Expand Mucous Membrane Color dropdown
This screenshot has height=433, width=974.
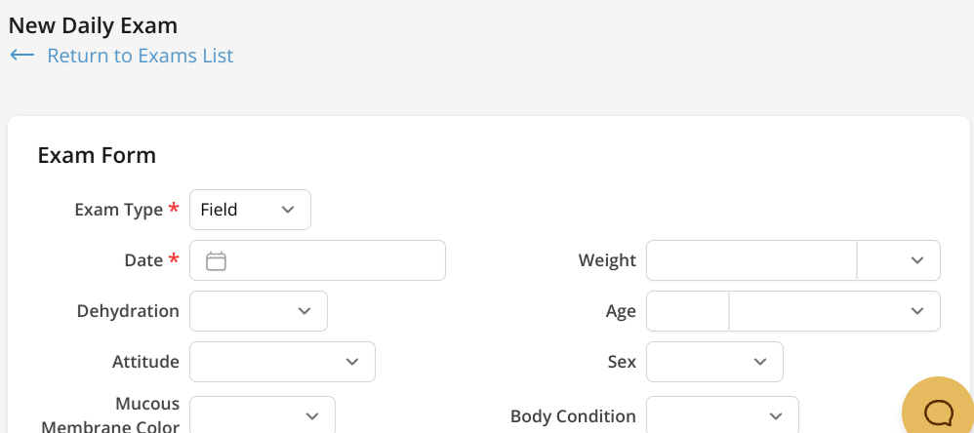[262, 415]
